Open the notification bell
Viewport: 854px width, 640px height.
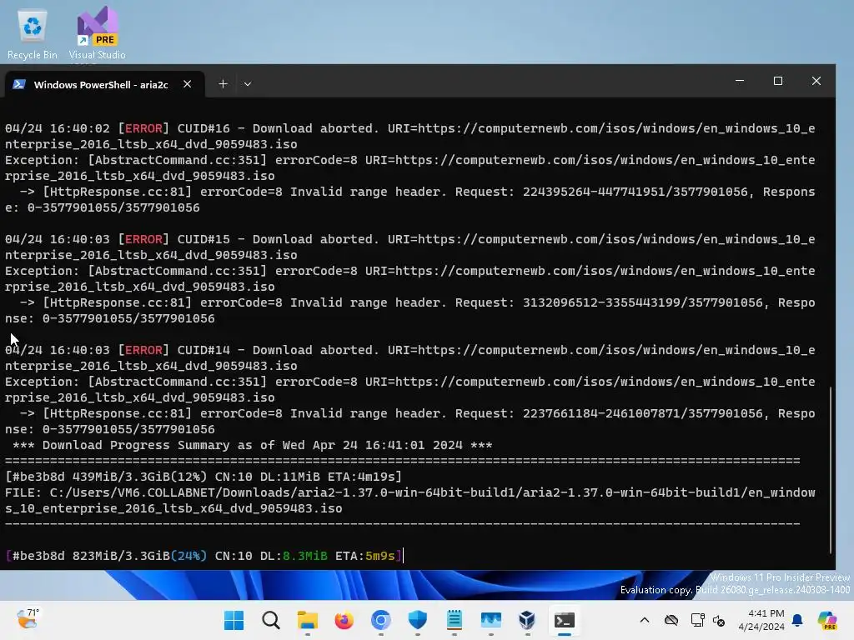coord(798,620)
